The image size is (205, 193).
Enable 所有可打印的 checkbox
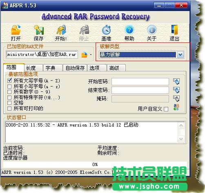click(9, 109)
